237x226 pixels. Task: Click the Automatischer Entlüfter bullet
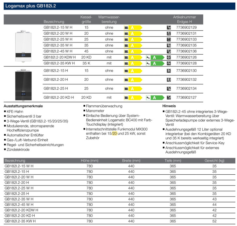pos(24,135)
